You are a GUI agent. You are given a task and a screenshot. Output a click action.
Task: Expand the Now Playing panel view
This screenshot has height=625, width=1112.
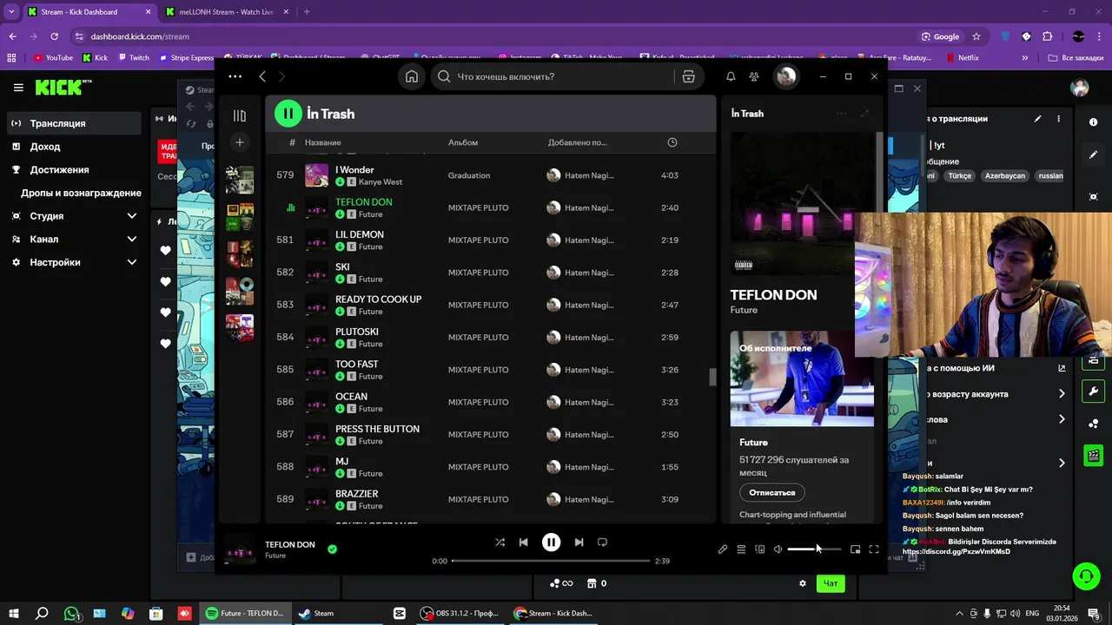point(864,114)
